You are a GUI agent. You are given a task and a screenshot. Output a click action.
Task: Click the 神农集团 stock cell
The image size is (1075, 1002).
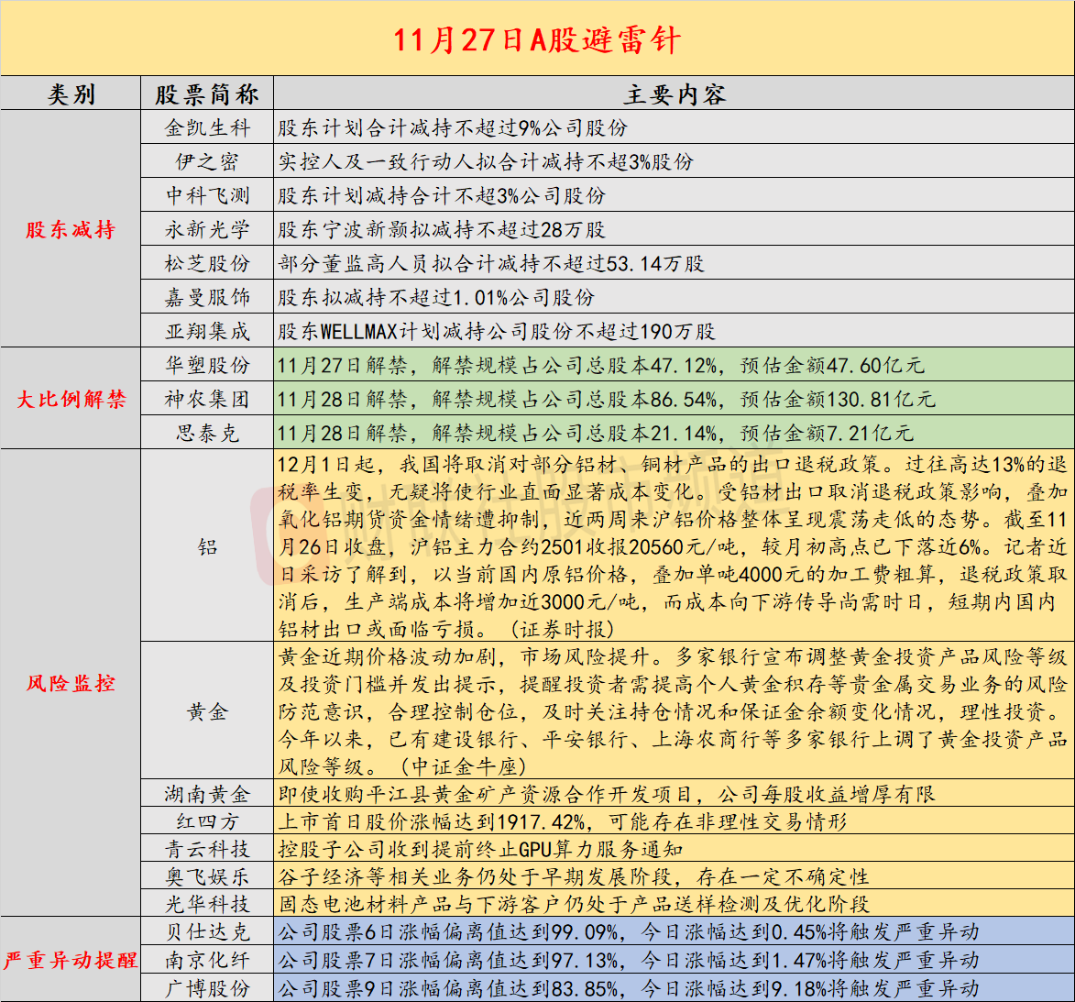pyautogui.click(x=207, y=400)
